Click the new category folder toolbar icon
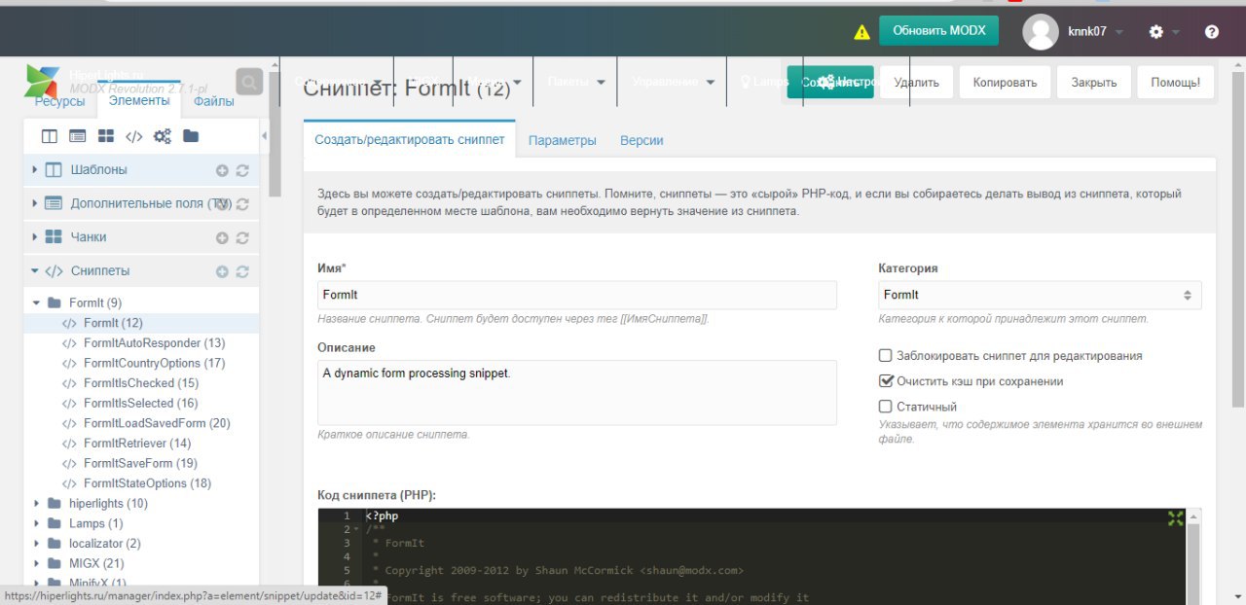This screenshot has width=1246, height=605. pos(191,136)
